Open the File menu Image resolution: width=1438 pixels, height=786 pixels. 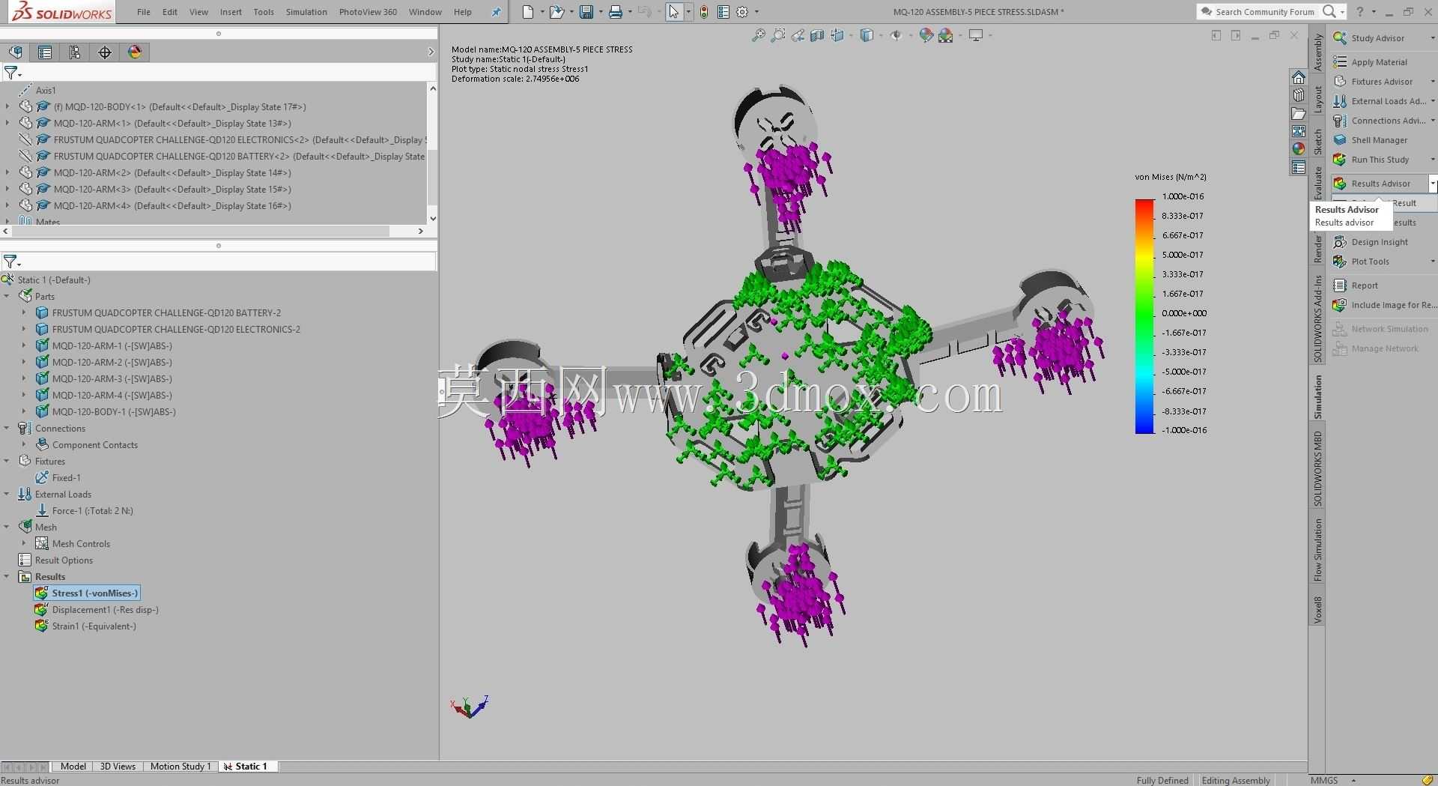click(x=144, y=12)
